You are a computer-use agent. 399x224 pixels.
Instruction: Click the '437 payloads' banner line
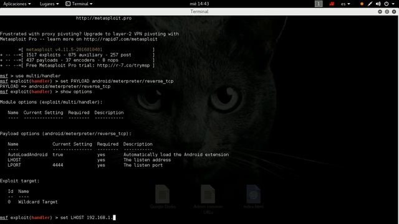pyautogui.click(x=77, y=60)
